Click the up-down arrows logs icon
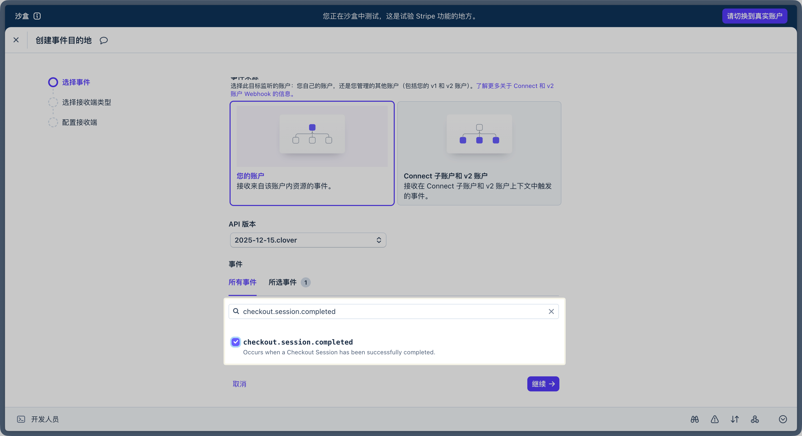802x436 pixels. coord(735,419)
